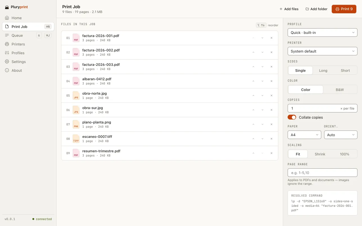Move factura-2026-001.pdf down one position
The image size is (362, 226).
tap(262, 38)
